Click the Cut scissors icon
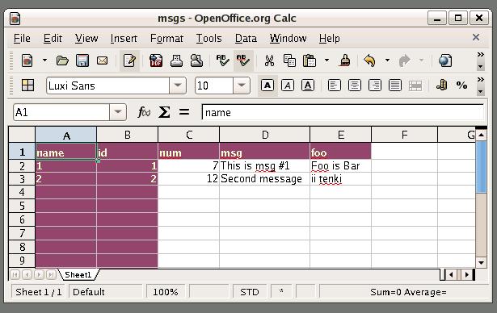497x313 pixels. click(269, 61)
